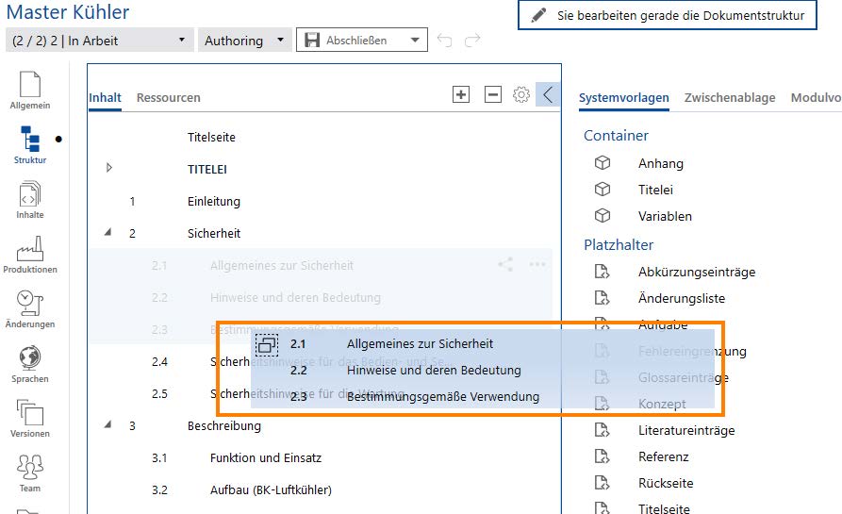The width and height of the screenshot is (842, 514).
Task: Select the Variablen container icon
Action: pyautogui.click(x=603, y=215)
